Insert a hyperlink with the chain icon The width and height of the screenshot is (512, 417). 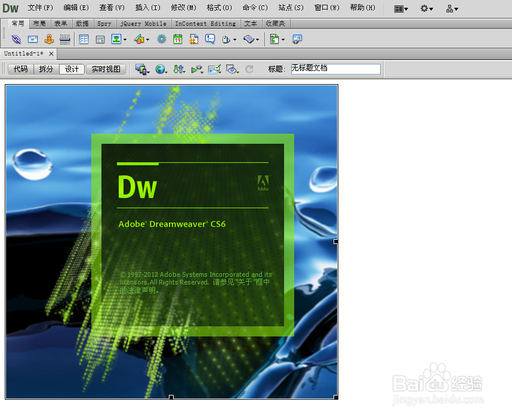16,39
